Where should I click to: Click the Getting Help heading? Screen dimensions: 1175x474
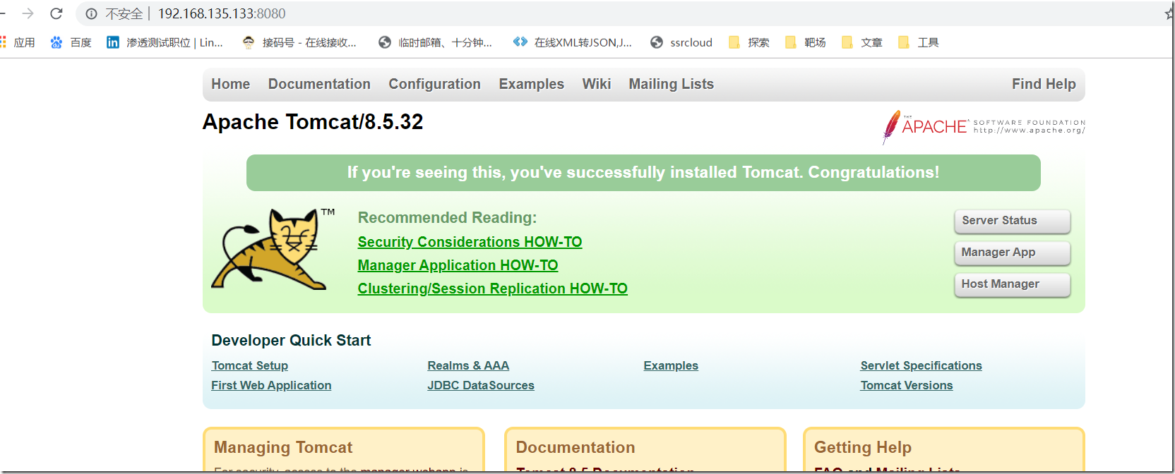pyautogui.click(x=863, y=447)
